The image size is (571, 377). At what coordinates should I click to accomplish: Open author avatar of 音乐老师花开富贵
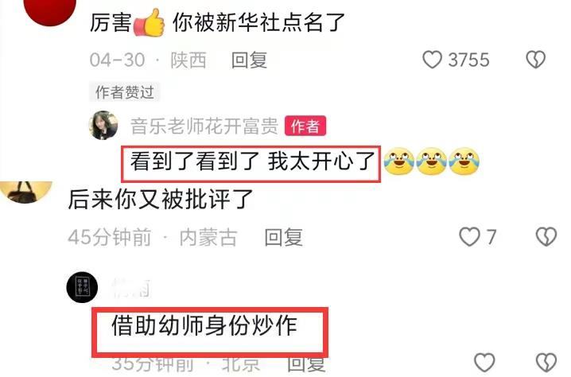tap(103, 126)
